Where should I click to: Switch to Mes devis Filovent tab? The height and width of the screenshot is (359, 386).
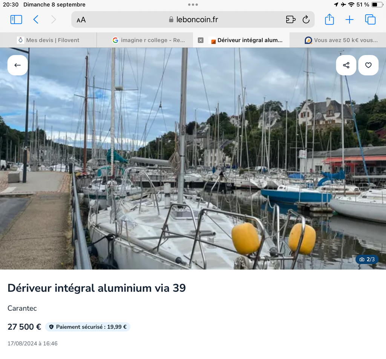(48, 40)
